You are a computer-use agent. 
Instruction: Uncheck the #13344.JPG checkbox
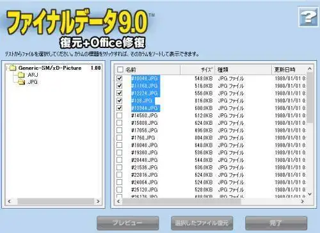(x=120, y=108)
